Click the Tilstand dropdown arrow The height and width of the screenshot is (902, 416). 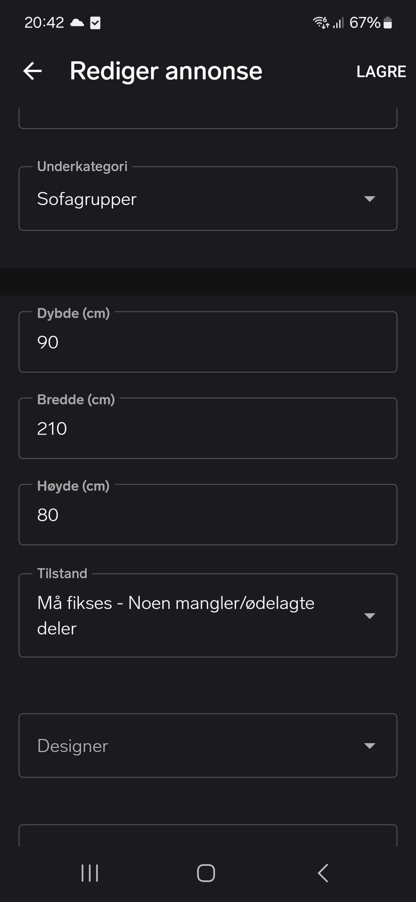(x=370, y=616)
